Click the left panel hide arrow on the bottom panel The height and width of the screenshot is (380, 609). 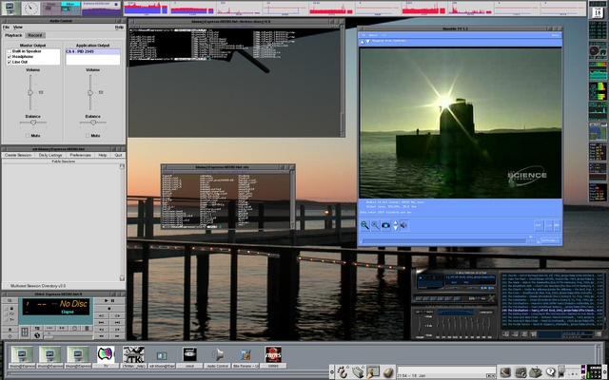click(332, 371)
